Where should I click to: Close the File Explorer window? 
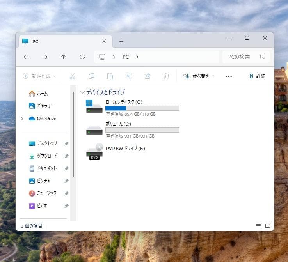tap(265, 38)
